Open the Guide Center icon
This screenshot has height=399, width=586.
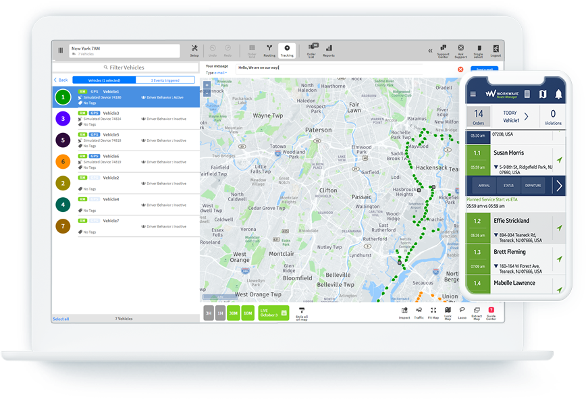click(491, 313)
